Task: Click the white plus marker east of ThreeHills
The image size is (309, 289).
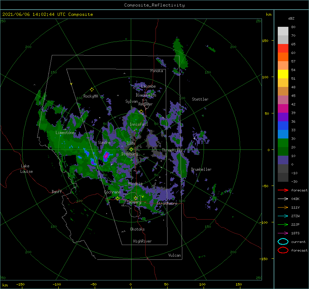Action: [194, 138]
